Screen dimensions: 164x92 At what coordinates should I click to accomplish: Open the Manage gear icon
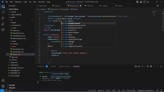pos(3,86)
